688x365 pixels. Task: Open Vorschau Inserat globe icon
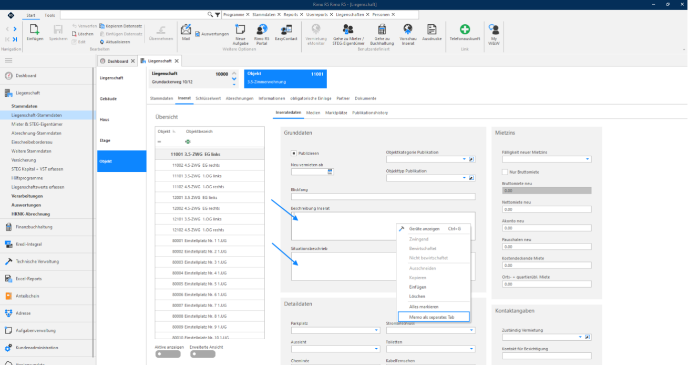[x=408, y=29]
